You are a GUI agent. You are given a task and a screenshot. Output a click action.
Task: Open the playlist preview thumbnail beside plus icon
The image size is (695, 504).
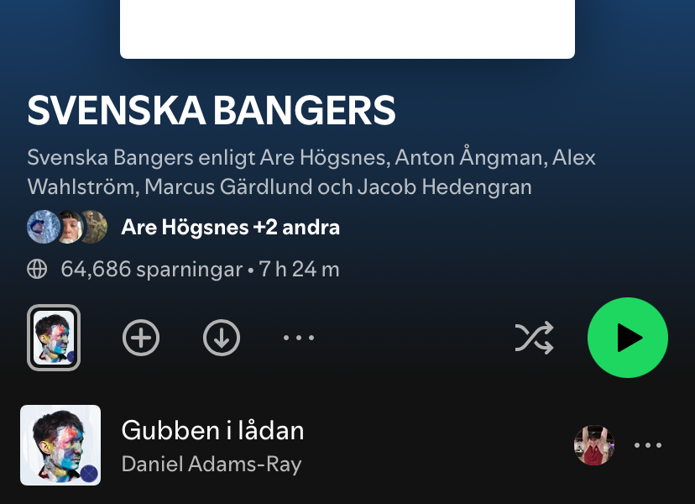click(54, 338)
